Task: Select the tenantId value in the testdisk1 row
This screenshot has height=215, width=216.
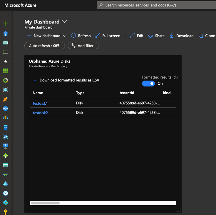Action: click(x=140, y=103)
